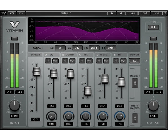Viewport: 168px width, 140px height.
Task: Click the MID band width knob
Action: click(86, 117)
